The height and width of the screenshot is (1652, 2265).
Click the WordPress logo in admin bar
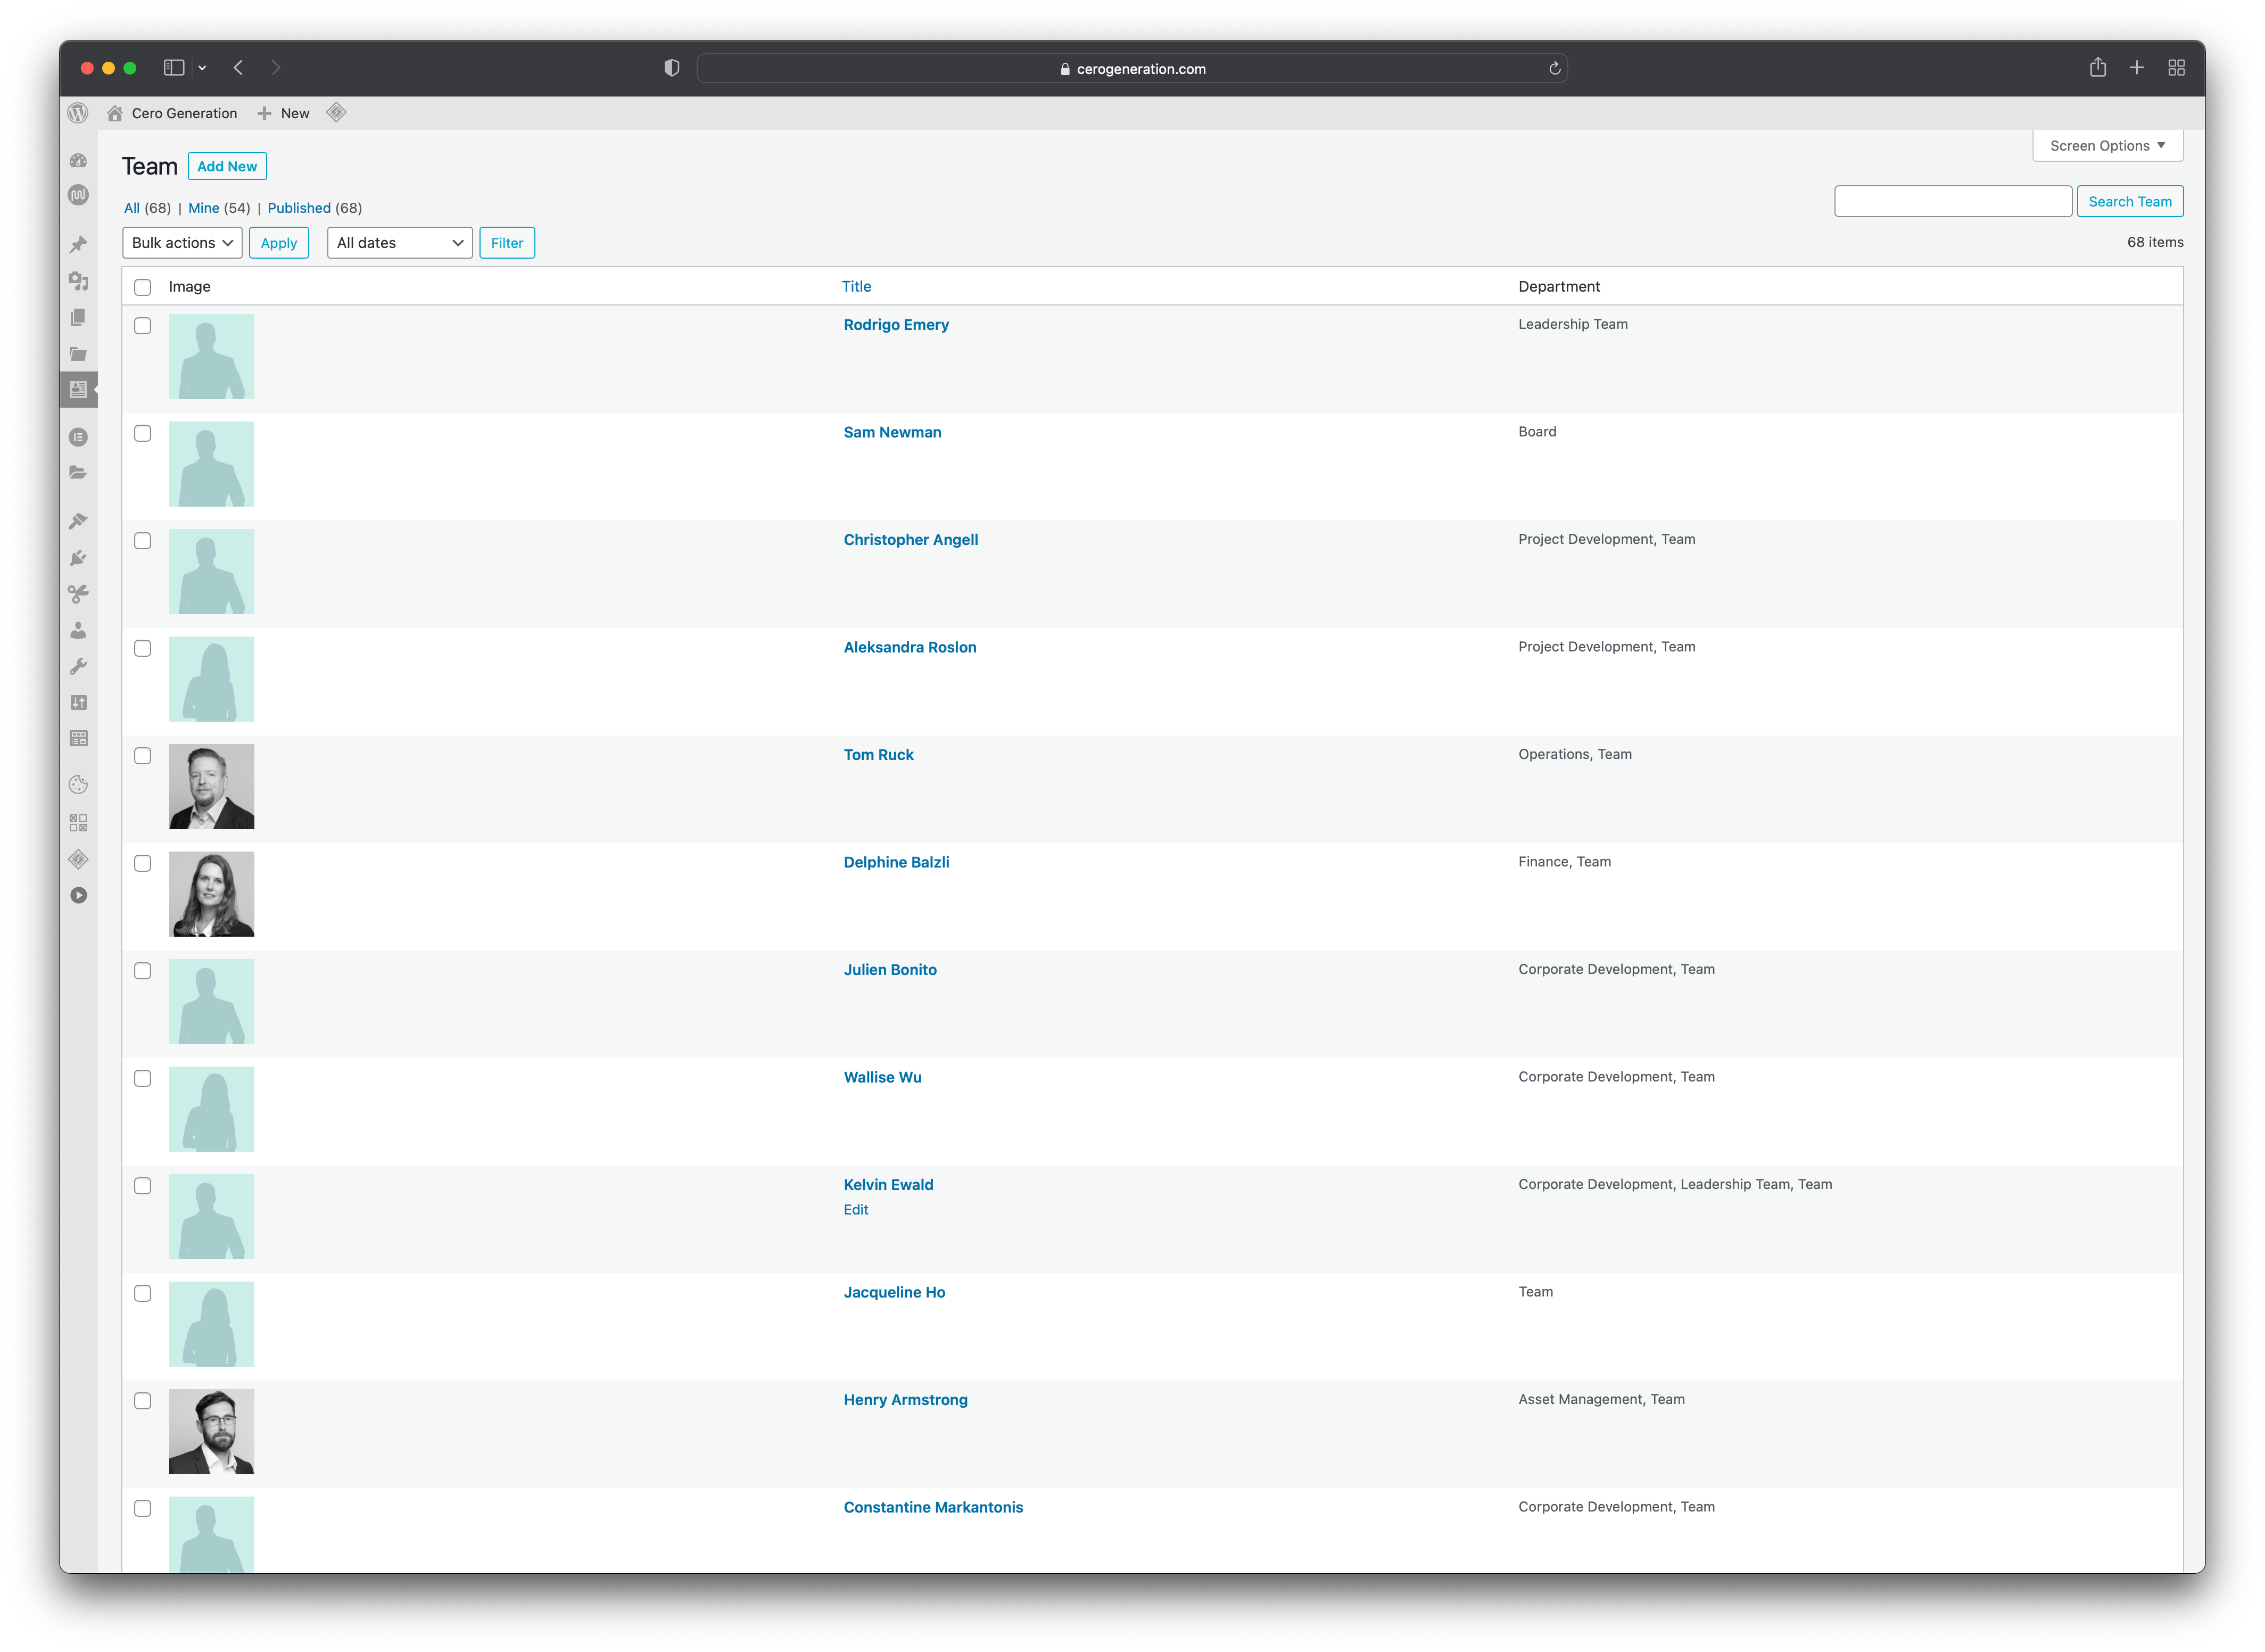point(78,113)
